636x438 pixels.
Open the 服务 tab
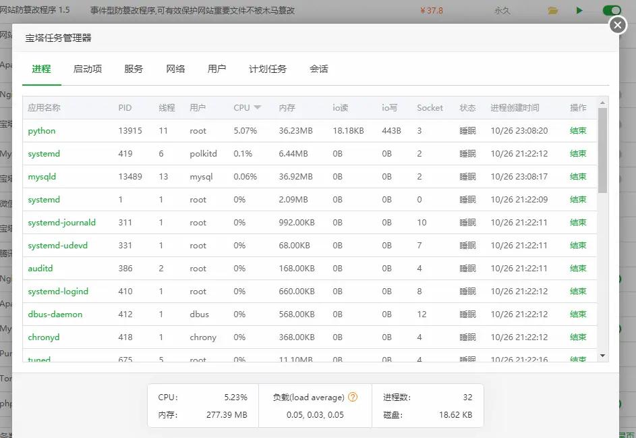(134, 69)
